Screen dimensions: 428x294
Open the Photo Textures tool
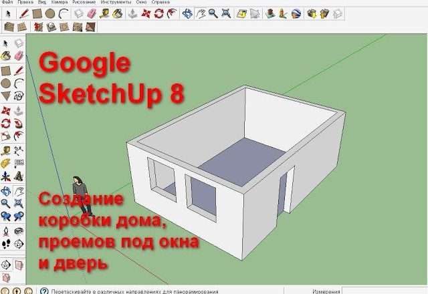coord(283,13)
